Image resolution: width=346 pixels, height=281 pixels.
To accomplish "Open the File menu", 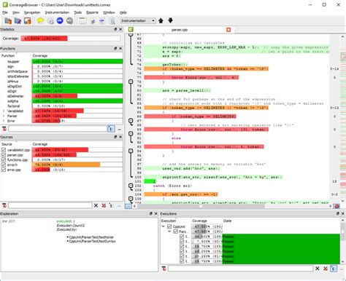I will pos(5,12).
